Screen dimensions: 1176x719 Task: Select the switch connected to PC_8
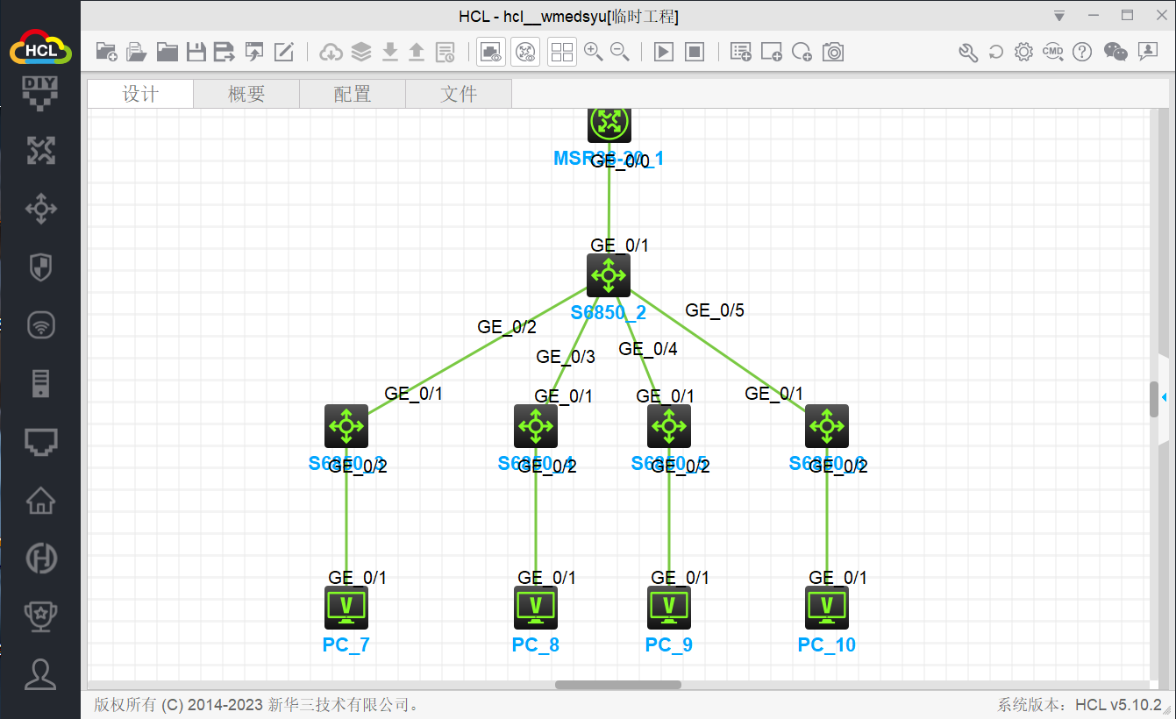coord(536,426)
